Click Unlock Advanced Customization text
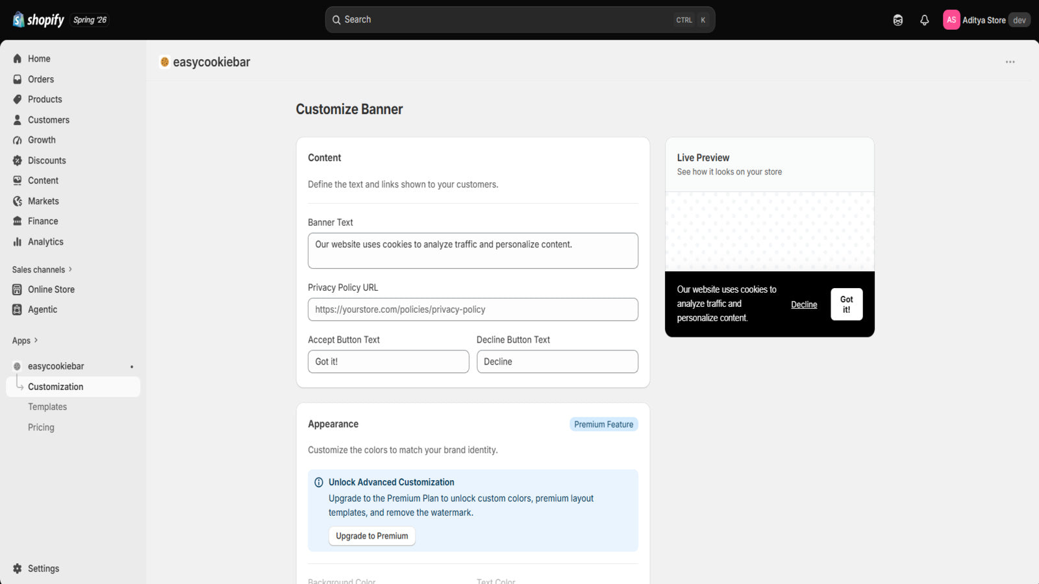Viewport: 1039px width, 584px height. (392, 482)
